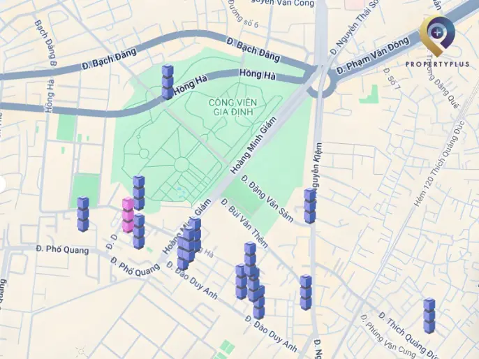Click the PropertyPlus logo pin
Viewport: 479px width, 359px height.
point(437,36)
